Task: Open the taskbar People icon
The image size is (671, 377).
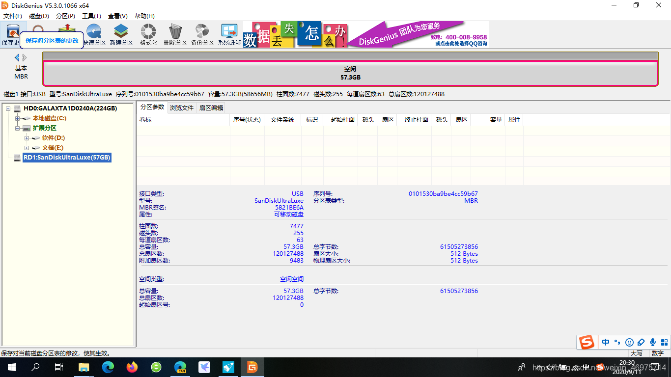Action: 522,367
